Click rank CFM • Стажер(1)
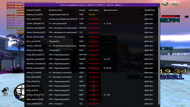 click(56, 104)
